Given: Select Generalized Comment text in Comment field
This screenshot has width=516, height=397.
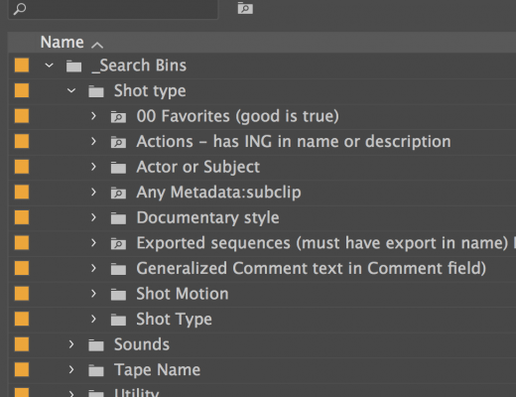Looking at the screenshot, I should tap(312, 269).
